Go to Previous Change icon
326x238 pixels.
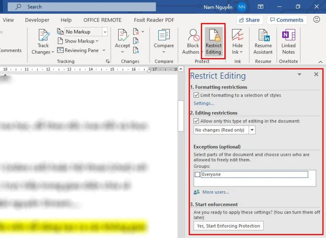click(136, 41)
